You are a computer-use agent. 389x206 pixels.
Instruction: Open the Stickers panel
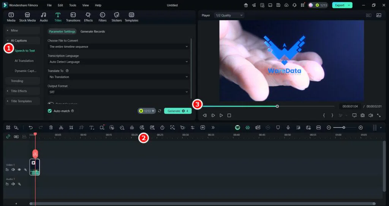pyautogui.click(x=117, y=17)
